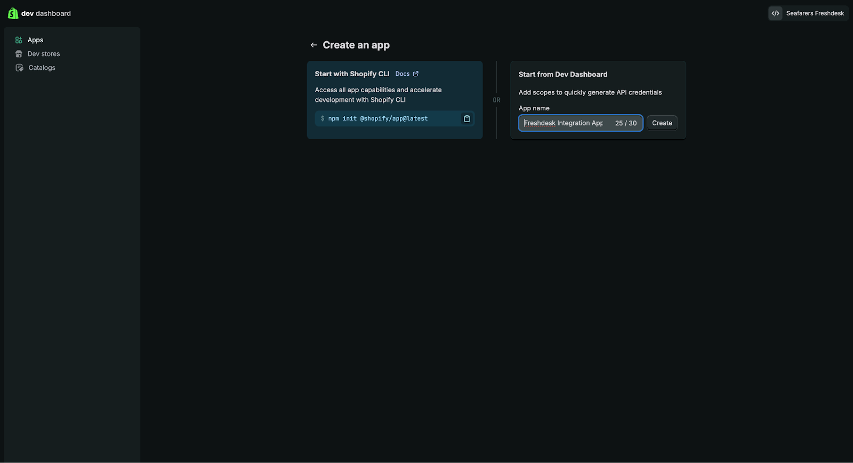
Task: Select the npm init @shopify/app@latest command text
Action: pos(378,118)
